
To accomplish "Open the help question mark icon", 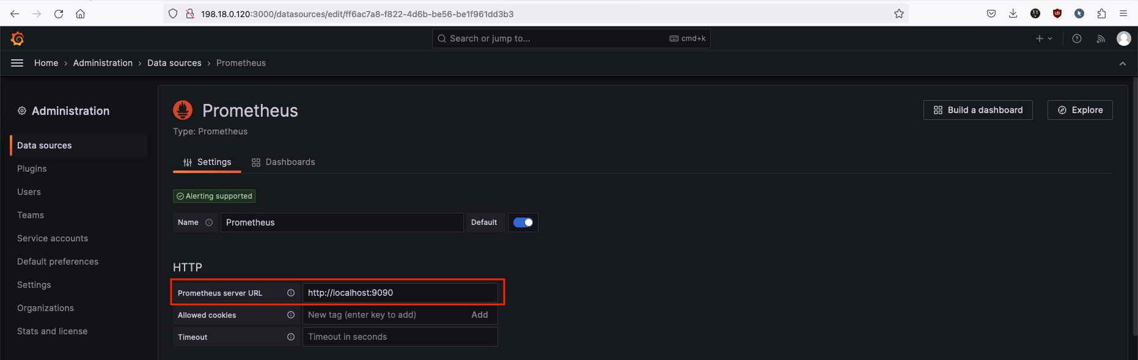I will [x=1077, y=39].
